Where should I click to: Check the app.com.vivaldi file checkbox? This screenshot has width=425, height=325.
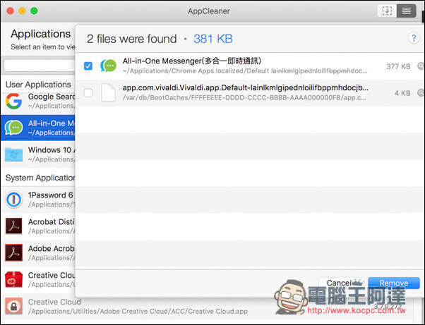tap(88, 93)
